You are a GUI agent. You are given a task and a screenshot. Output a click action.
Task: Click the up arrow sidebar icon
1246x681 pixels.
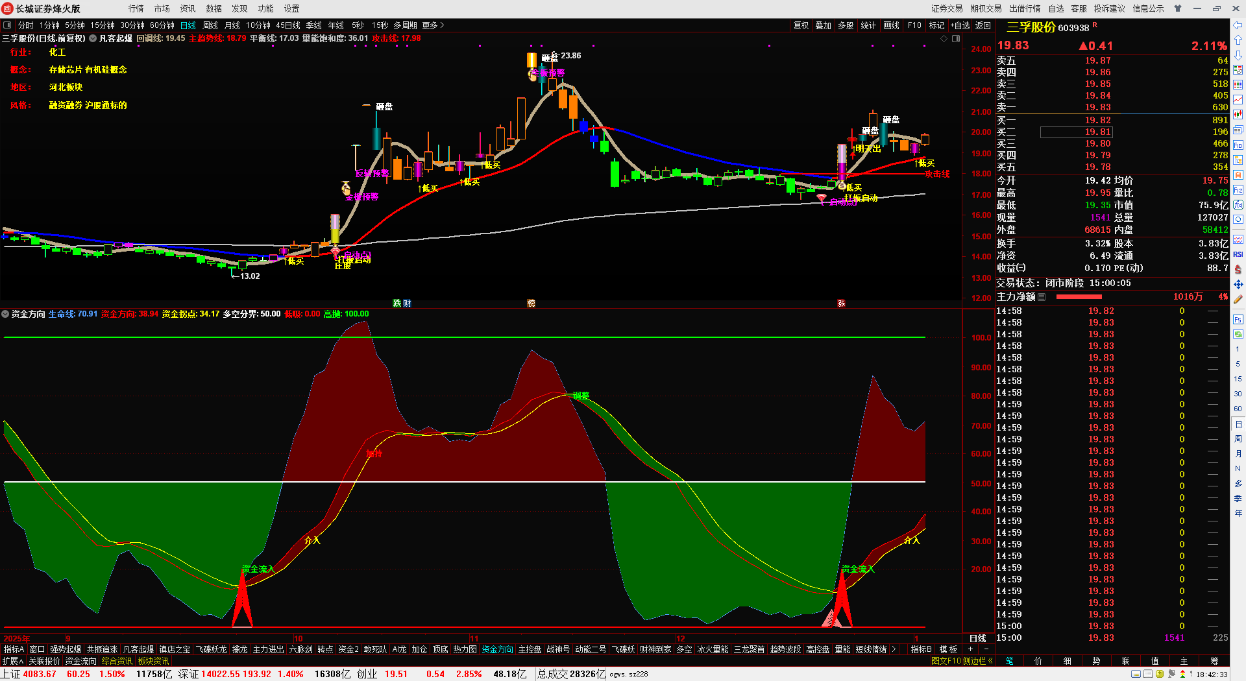point(1238,40)
